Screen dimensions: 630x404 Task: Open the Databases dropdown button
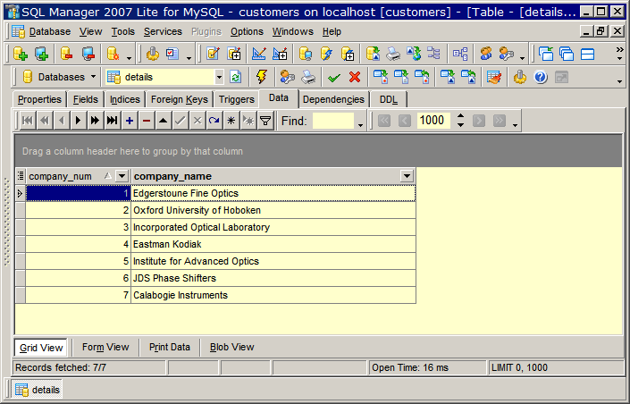click(x=60, y=77)
